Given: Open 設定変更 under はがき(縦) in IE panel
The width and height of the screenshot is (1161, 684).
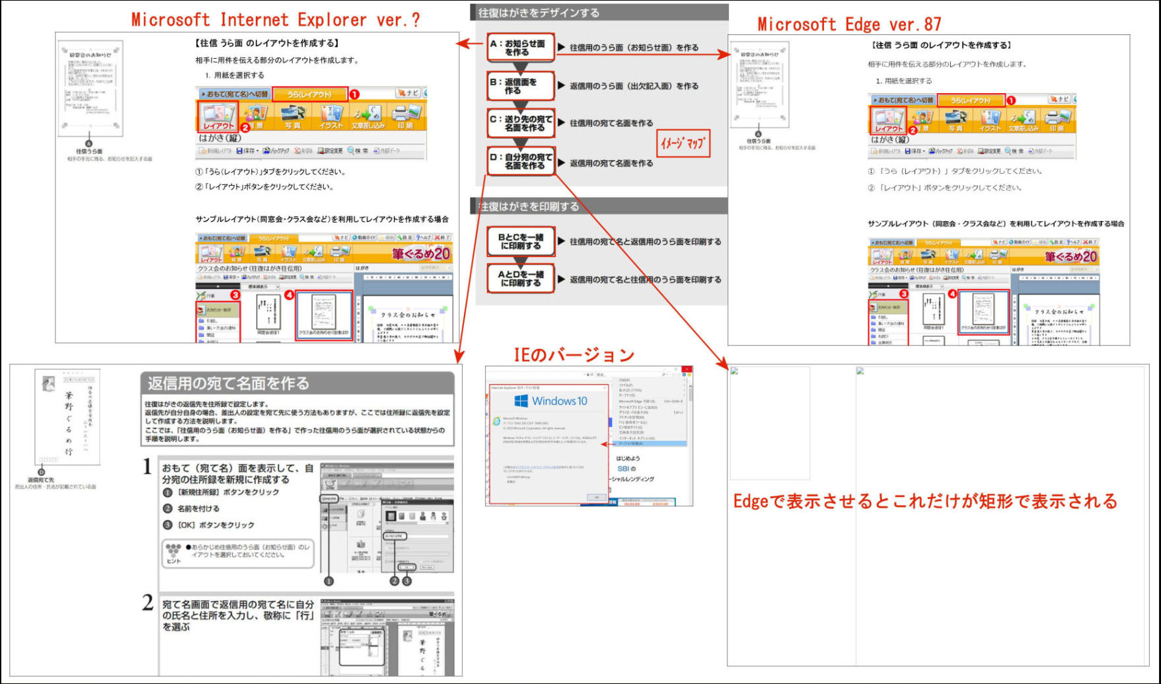Looking at the screenshot, I should click(x=330, y=151).
